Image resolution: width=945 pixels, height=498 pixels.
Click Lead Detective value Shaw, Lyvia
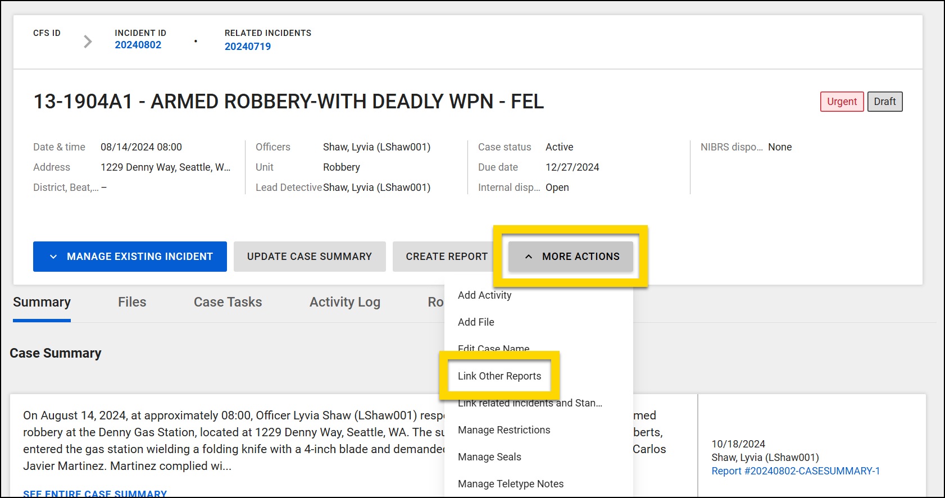point(376,188)
